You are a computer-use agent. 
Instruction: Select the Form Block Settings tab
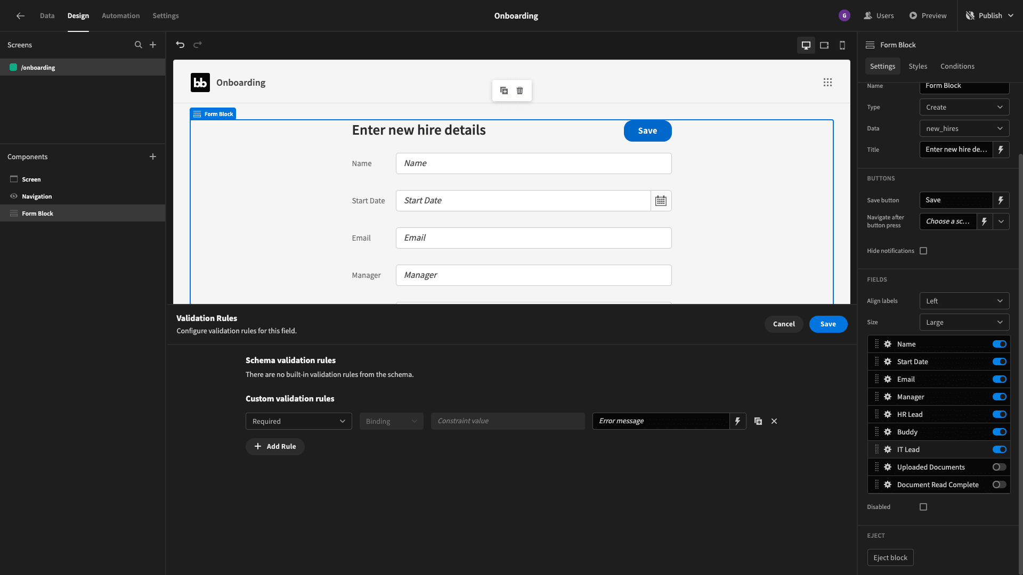(x=883, y=67)
